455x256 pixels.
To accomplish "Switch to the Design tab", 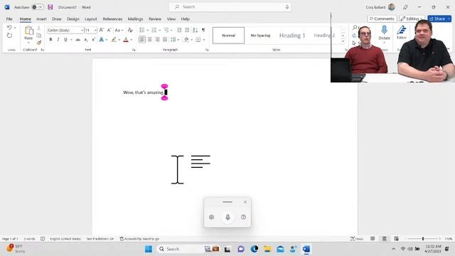I will (x=73, y=19).
